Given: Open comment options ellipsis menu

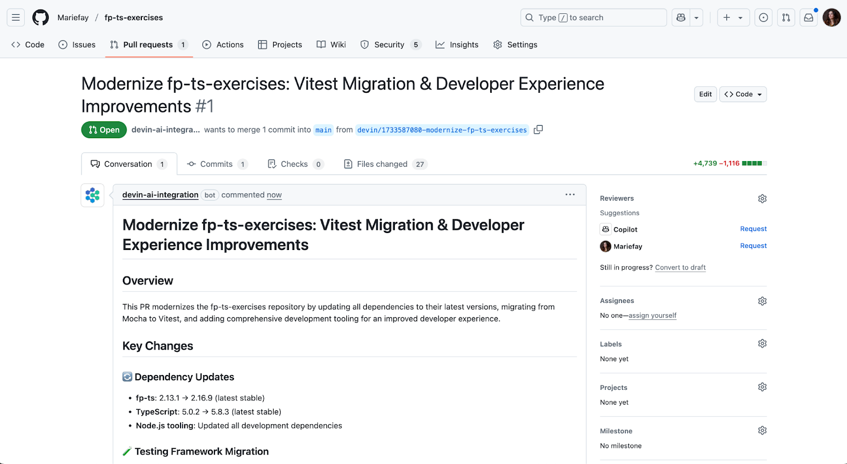Looking at the screenshot, I should coord(570,194).
